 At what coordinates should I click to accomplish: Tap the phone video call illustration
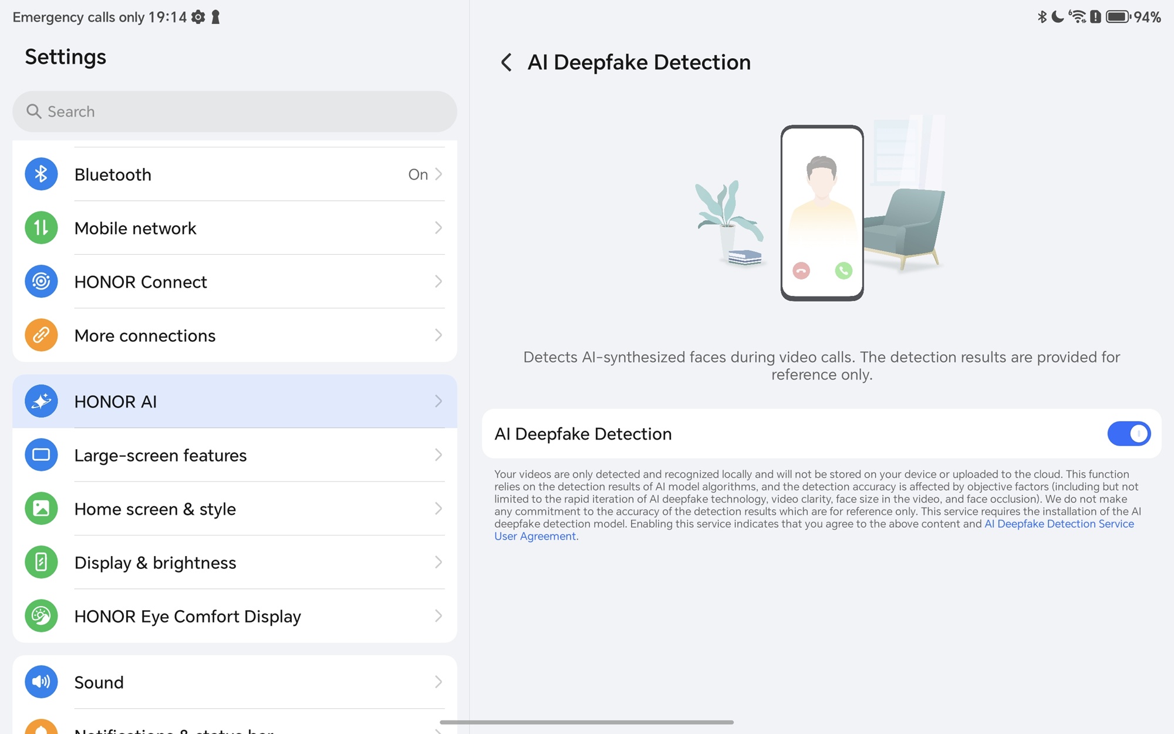tap(821, 213)
